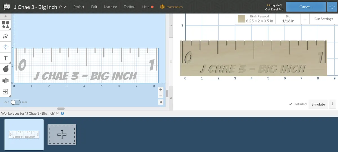Click the home reset view button
338x152 pixels.
click(x=161, y=102)
